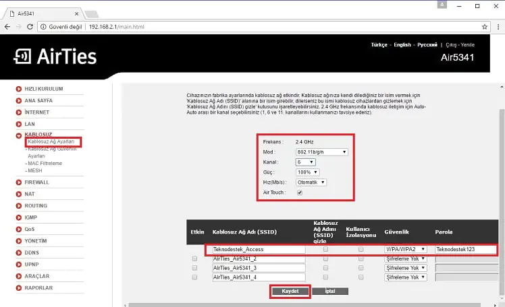
Task: Click the horizontal page scrollbar
Action: [x=304, y=305]
